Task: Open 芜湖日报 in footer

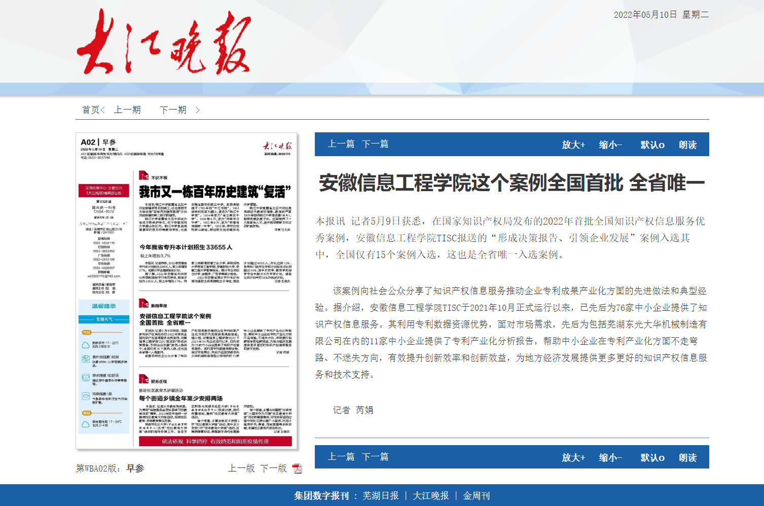Action: pos(380,496)
